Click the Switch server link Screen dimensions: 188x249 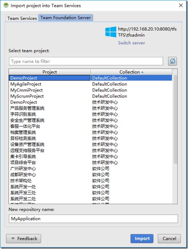(x=131, y=43)
